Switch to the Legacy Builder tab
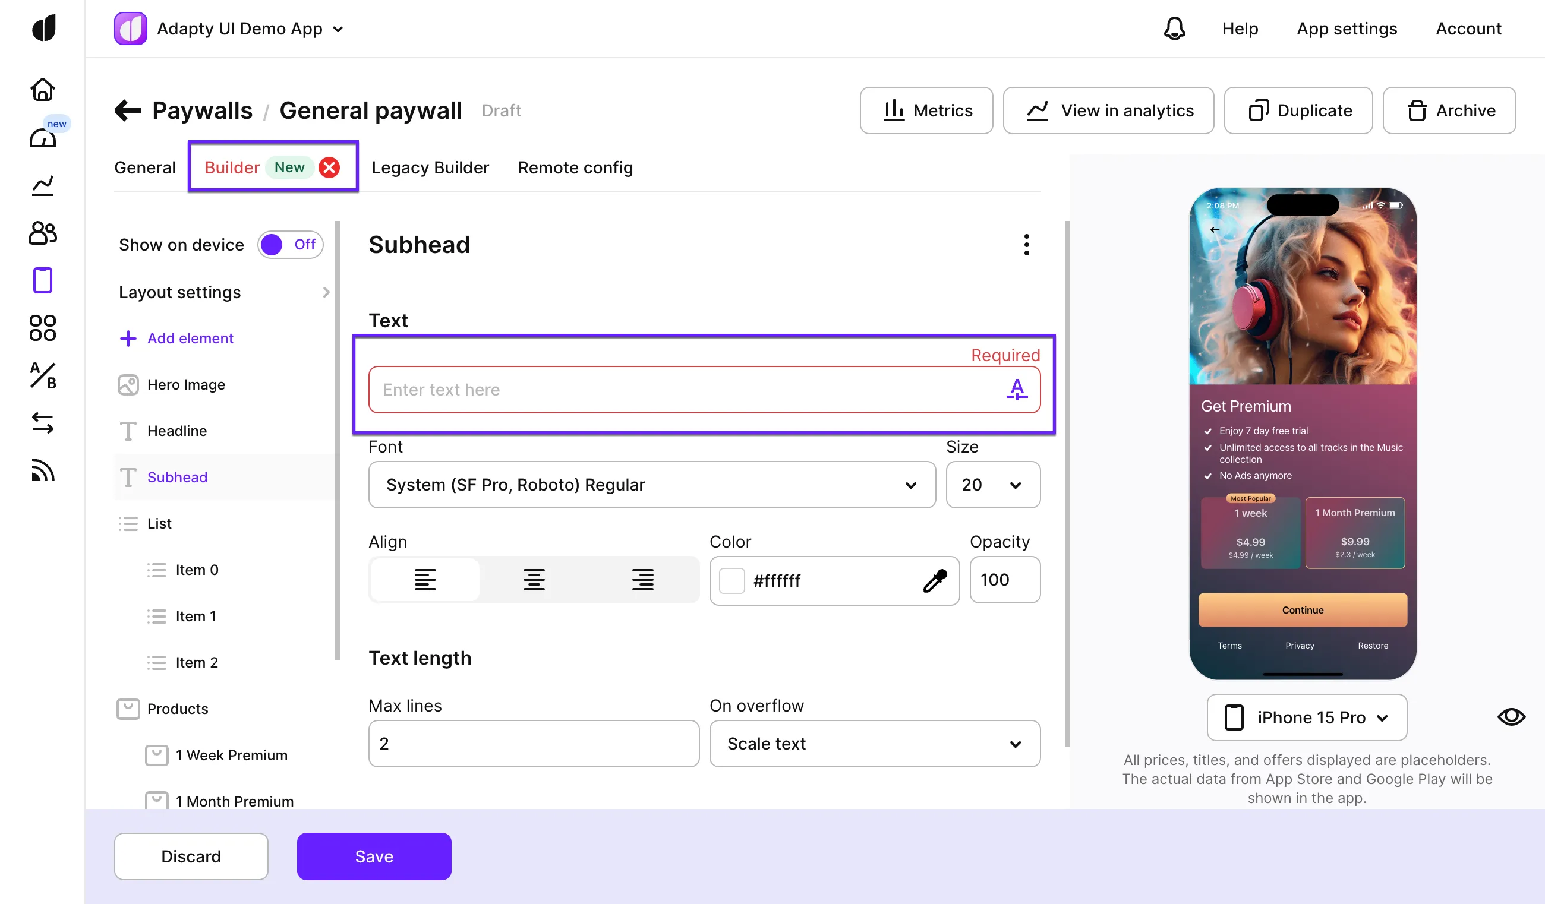This screenshot has width=1545, height=904. (x=430, y=167)
